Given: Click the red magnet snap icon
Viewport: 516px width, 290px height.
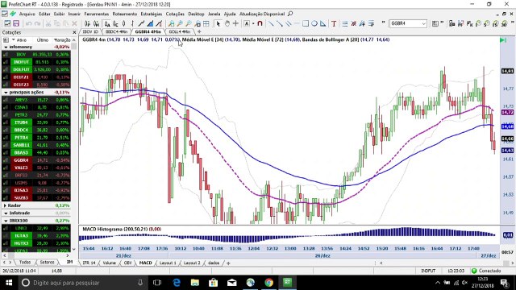Looking at the screenshot, I should pos(260,23).
